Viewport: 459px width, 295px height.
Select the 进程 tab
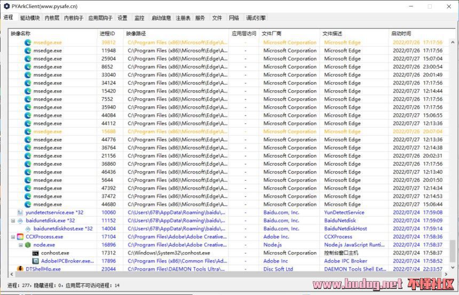9,17
